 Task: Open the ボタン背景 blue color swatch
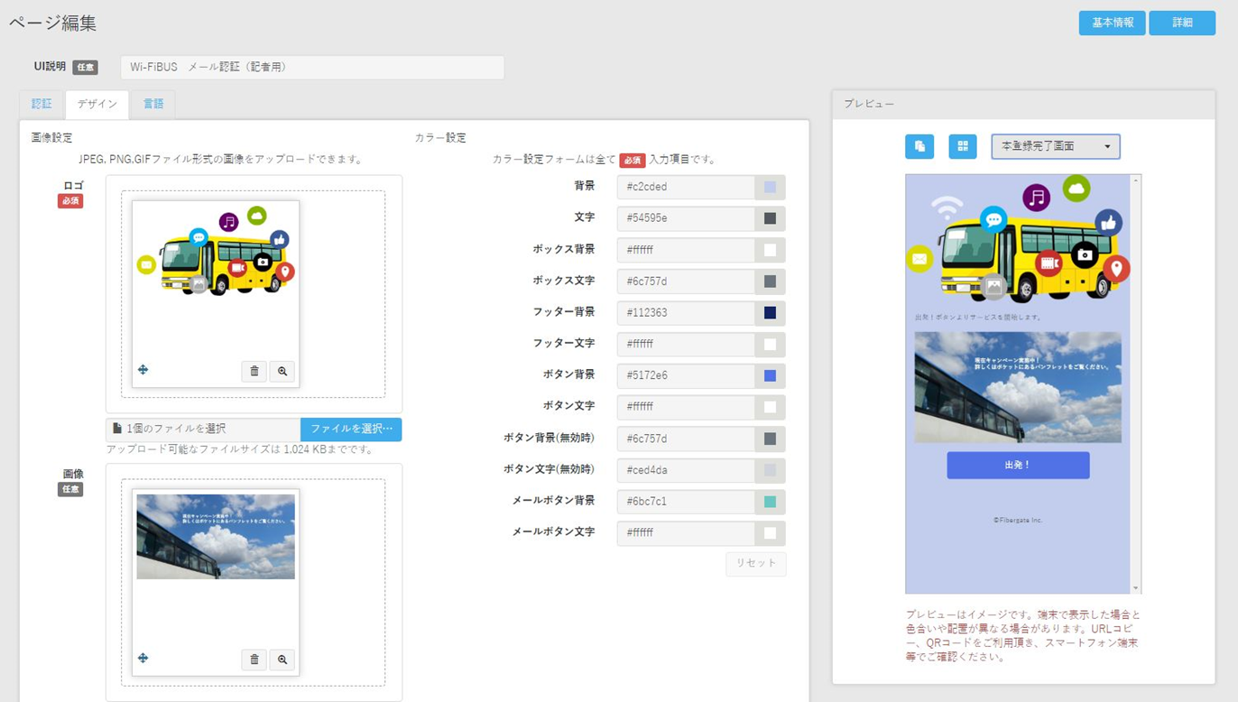770,375
